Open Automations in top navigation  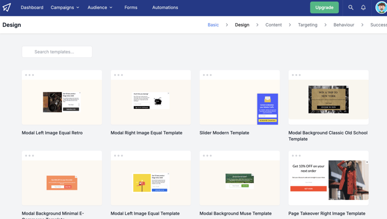(165, 7)
